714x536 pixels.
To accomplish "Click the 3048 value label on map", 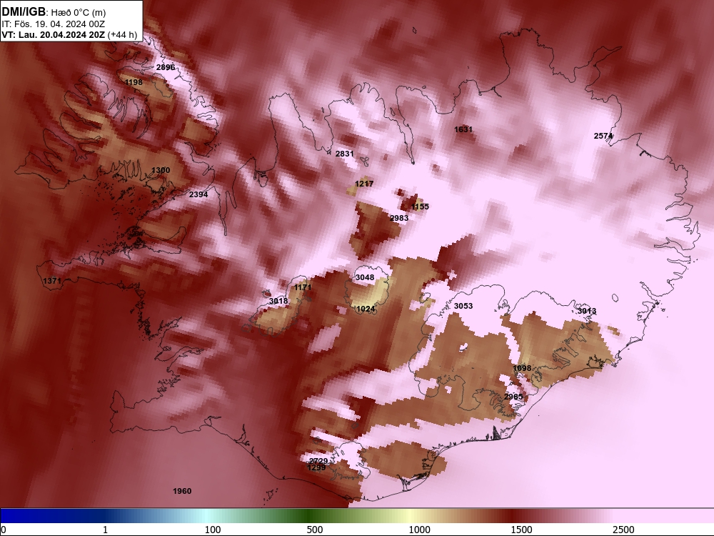I will coord(365,277).
